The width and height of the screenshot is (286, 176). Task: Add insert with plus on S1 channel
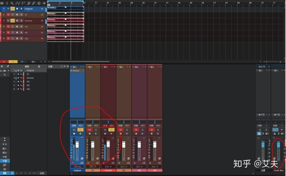(x=99, y=67)
